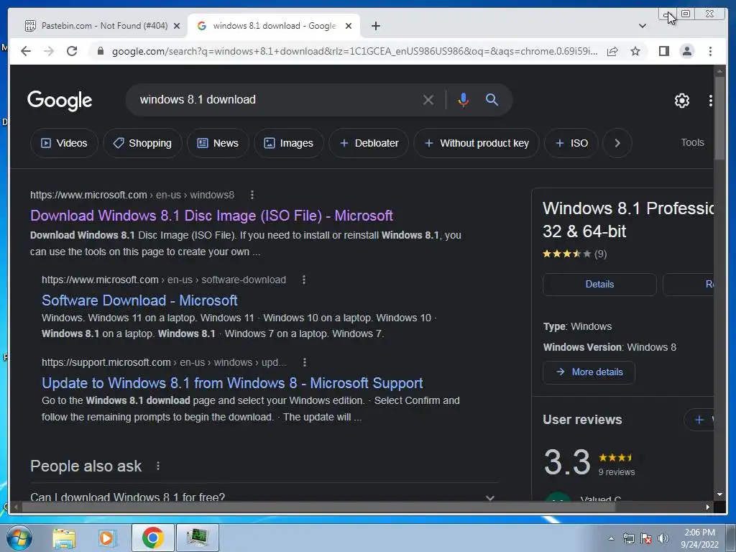Screen dimensions: 736x552
Task: Click horizontal scrollbar right arrow
Action: click(x=708, y=507)
